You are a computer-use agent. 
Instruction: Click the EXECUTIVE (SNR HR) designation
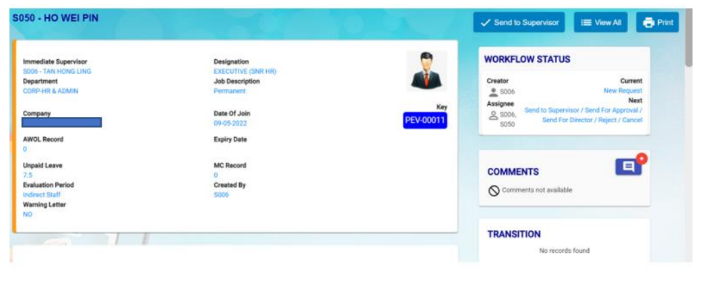tap(245, 71)
